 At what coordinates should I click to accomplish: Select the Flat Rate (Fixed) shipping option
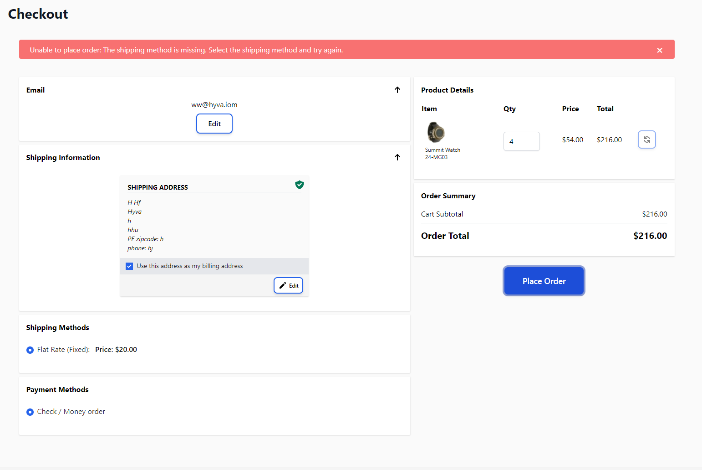click(30, 350)
